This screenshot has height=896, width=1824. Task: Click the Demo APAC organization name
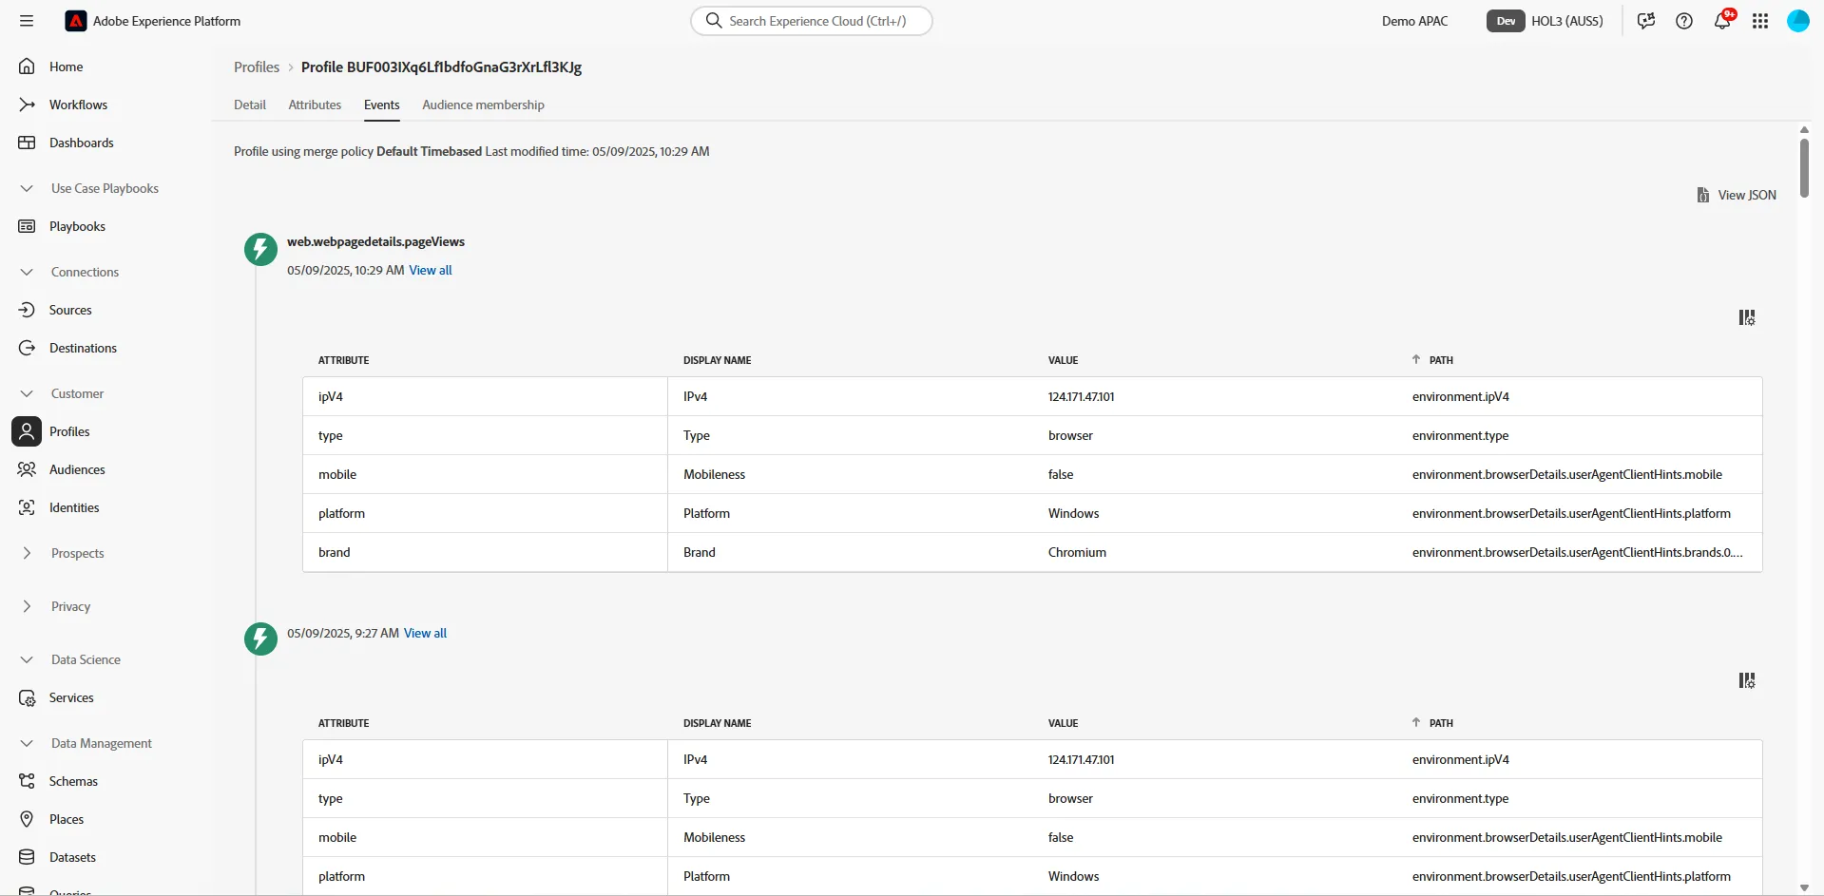click(1415, 21)
